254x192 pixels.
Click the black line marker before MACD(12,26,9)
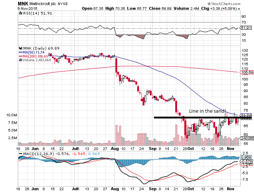21,154
